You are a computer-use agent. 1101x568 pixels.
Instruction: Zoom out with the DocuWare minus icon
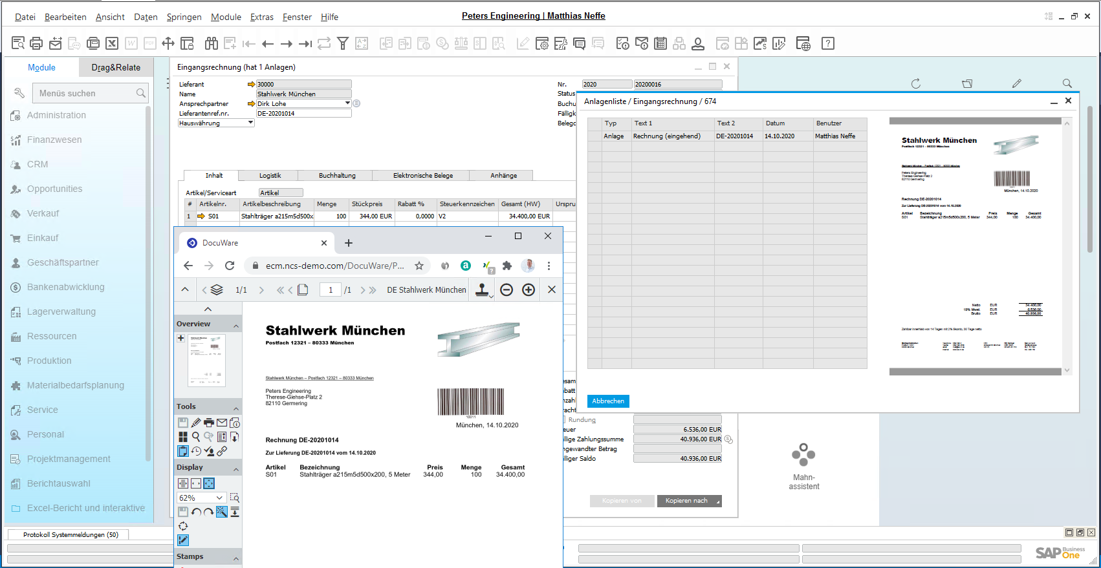[507, 290]
